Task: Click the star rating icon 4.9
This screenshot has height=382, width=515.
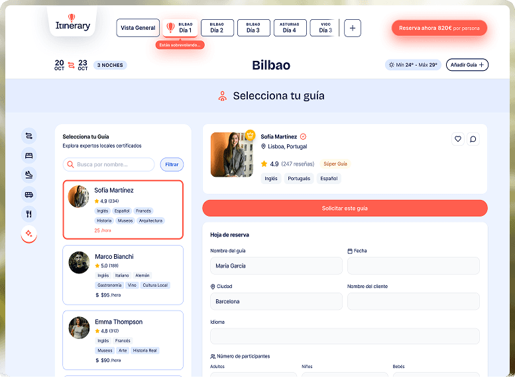Action: [x=264, y=164]
